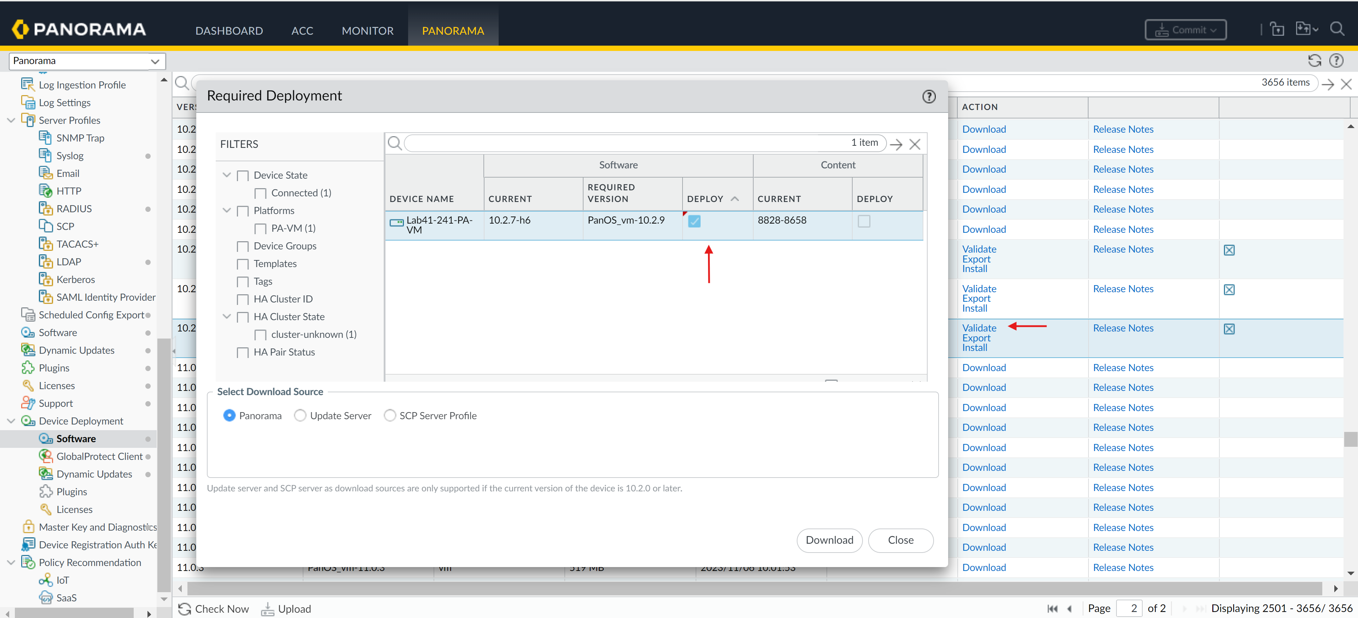Switch to the MONITOR tab

click(367, 30)
